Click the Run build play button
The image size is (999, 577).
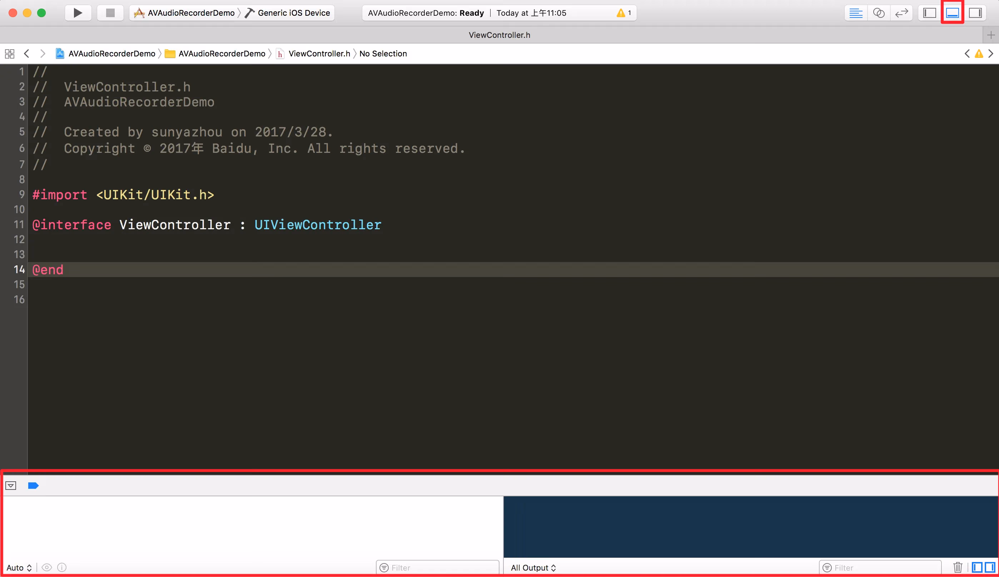[78, 13]
